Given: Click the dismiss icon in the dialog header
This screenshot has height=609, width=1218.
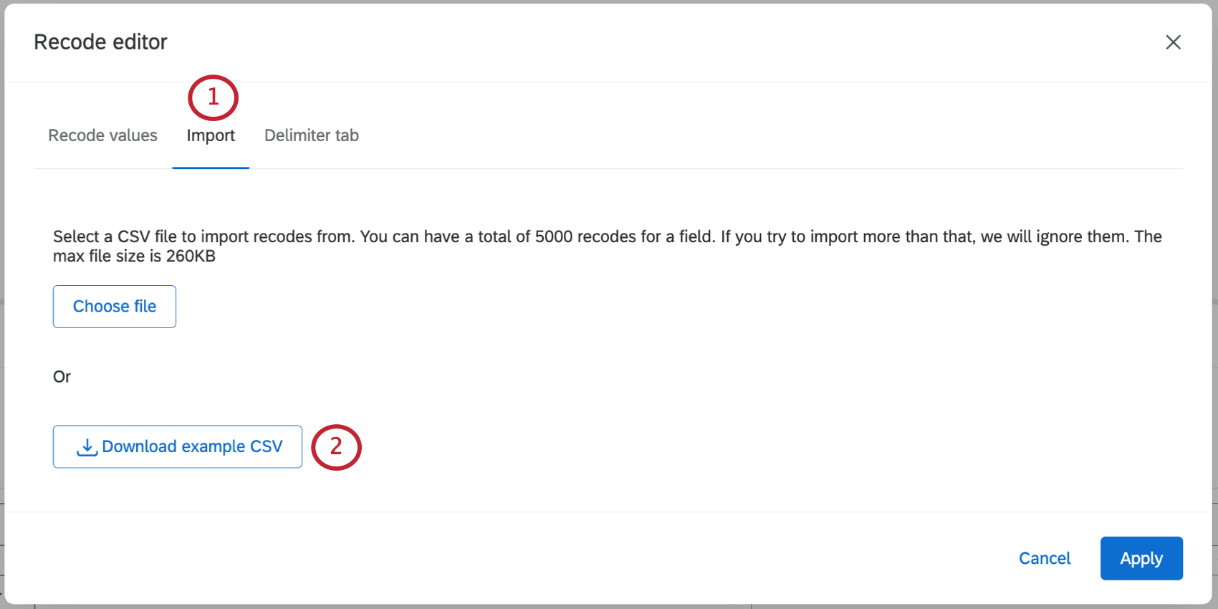Looking at the screenshot, I should pyautogui.click(x=1173, y=42).
